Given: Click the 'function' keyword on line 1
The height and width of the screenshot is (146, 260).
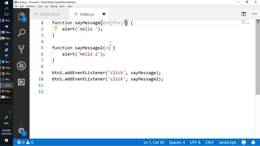Looking at the screenshot, I should (x=62, y=23).
